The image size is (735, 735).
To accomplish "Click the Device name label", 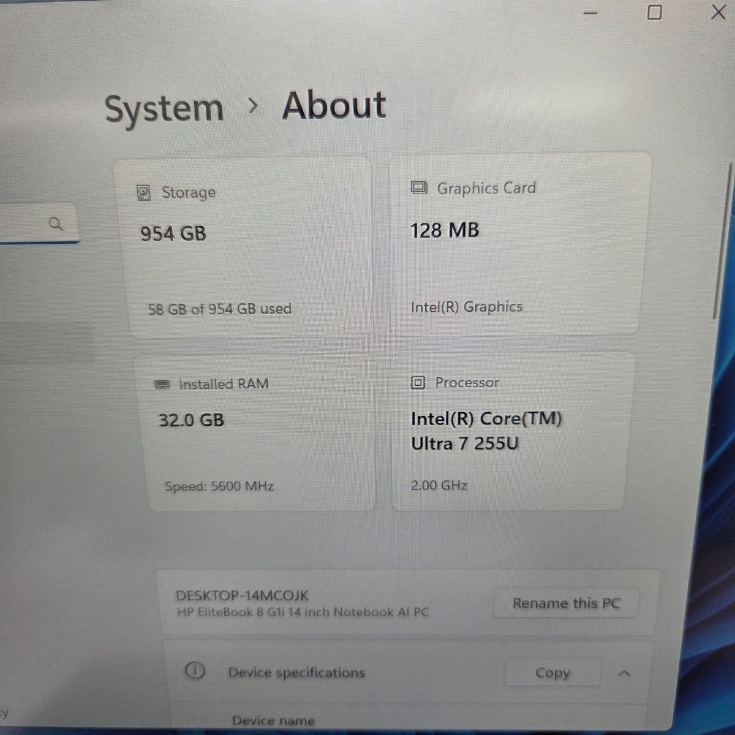I will pos(273,721).
